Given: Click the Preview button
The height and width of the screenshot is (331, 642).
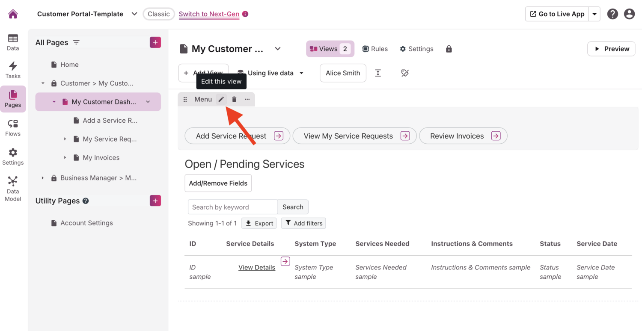Looking at the screenshot, I should [611, 49].
